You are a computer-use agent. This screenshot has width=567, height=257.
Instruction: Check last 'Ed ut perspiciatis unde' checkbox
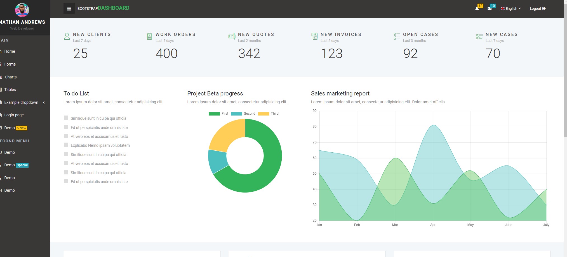coord(66,181)
